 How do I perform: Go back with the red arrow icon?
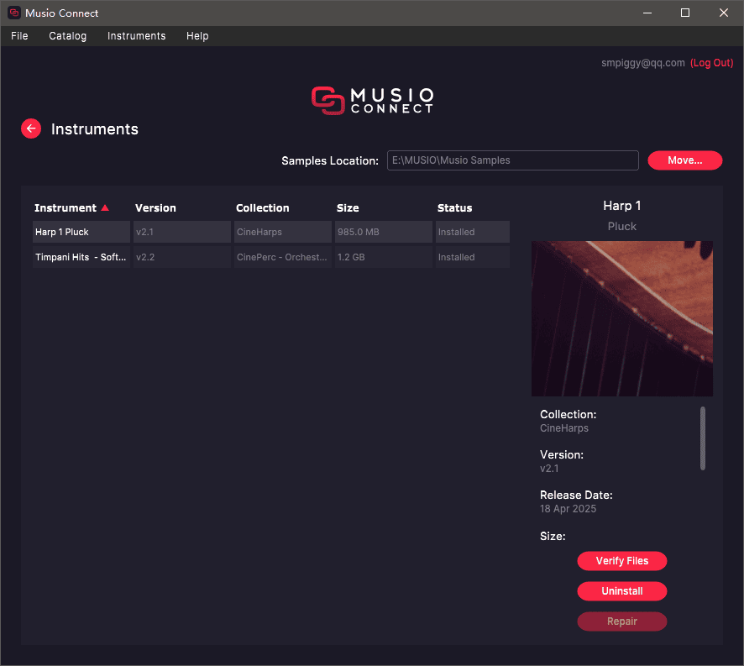31,128
